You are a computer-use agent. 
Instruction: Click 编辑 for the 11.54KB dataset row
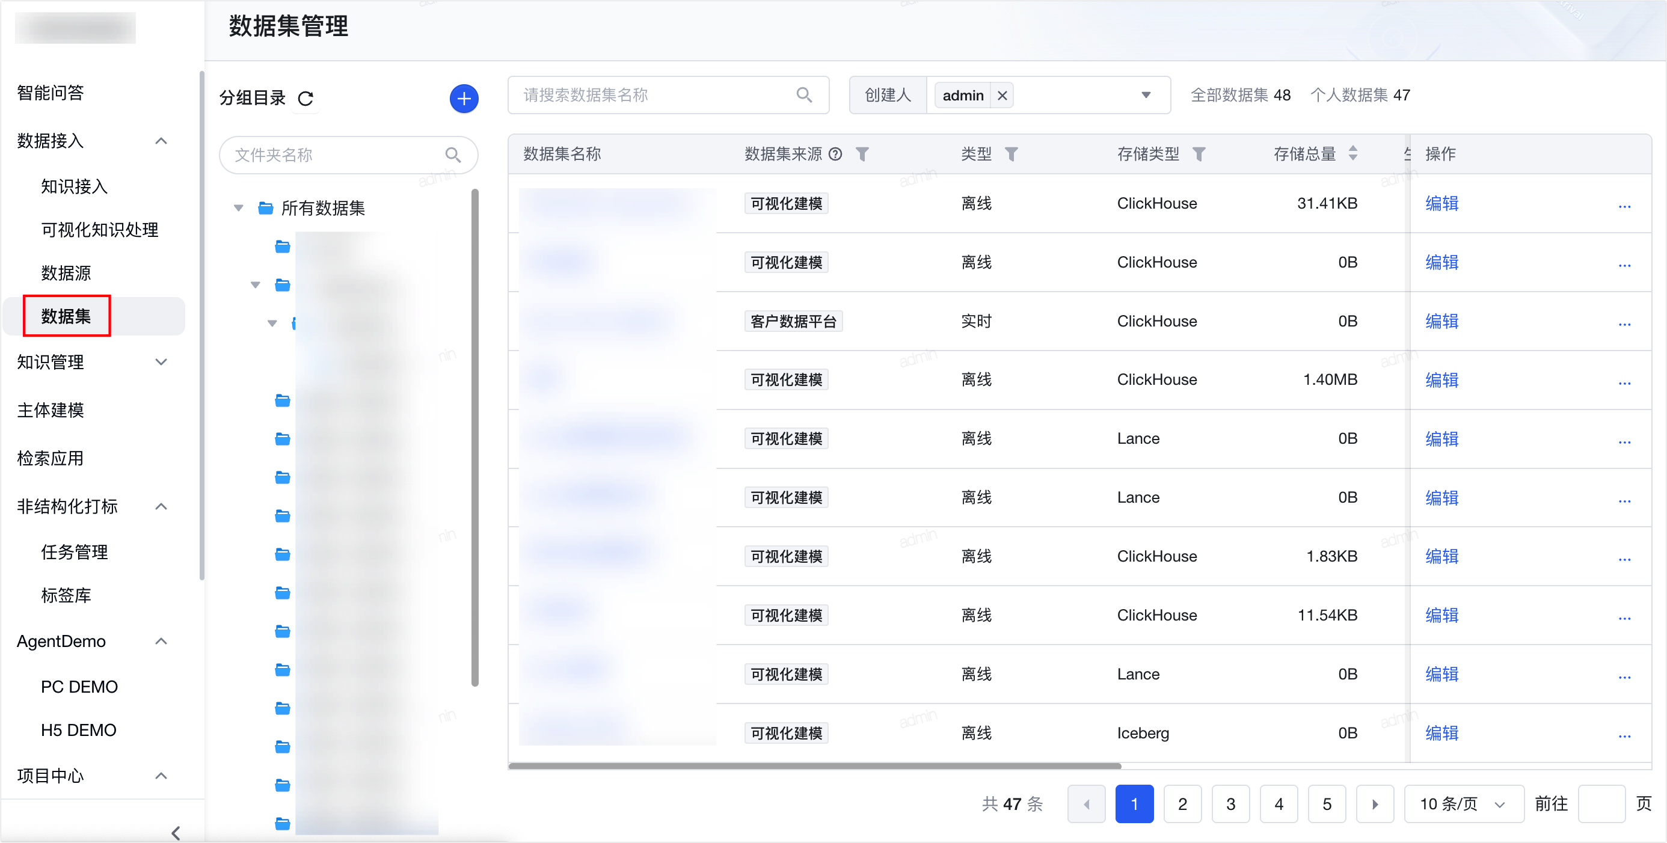pyautogui.click(x=1441, y=615)
